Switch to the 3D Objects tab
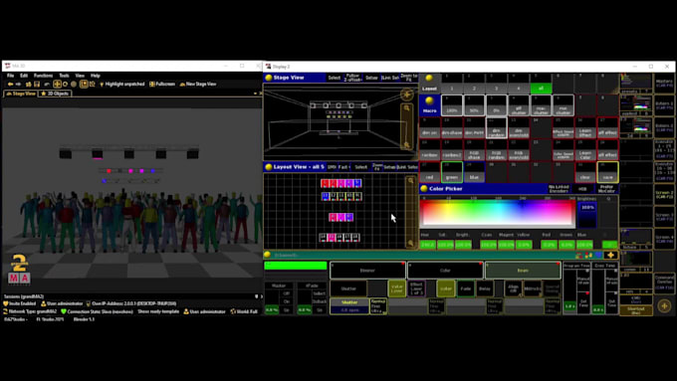Viewport: 677px width, 381px height. pyautogui.click(x=55, y=94)
